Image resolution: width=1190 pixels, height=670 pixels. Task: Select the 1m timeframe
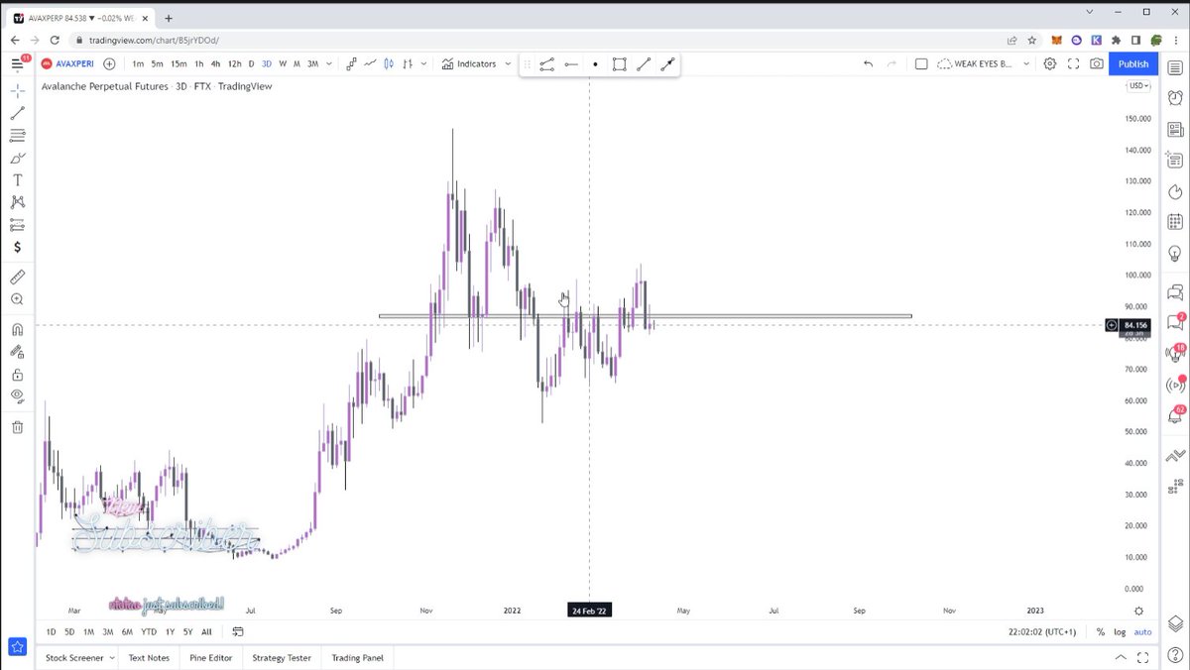coord(138,63)
